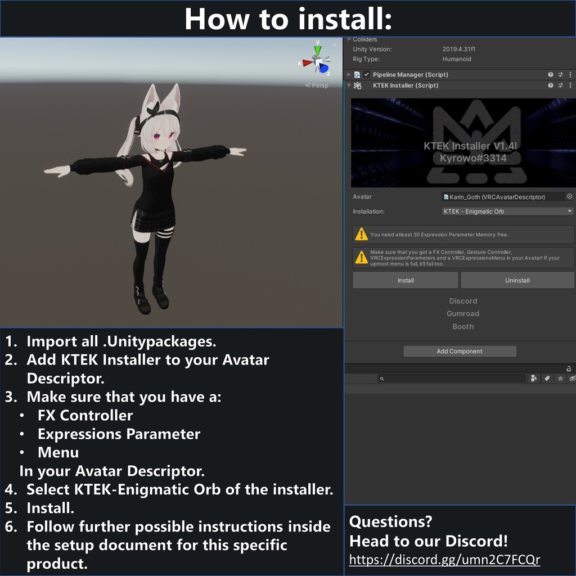Open the KTEK Installer presets icon

(x=560, y=85)
